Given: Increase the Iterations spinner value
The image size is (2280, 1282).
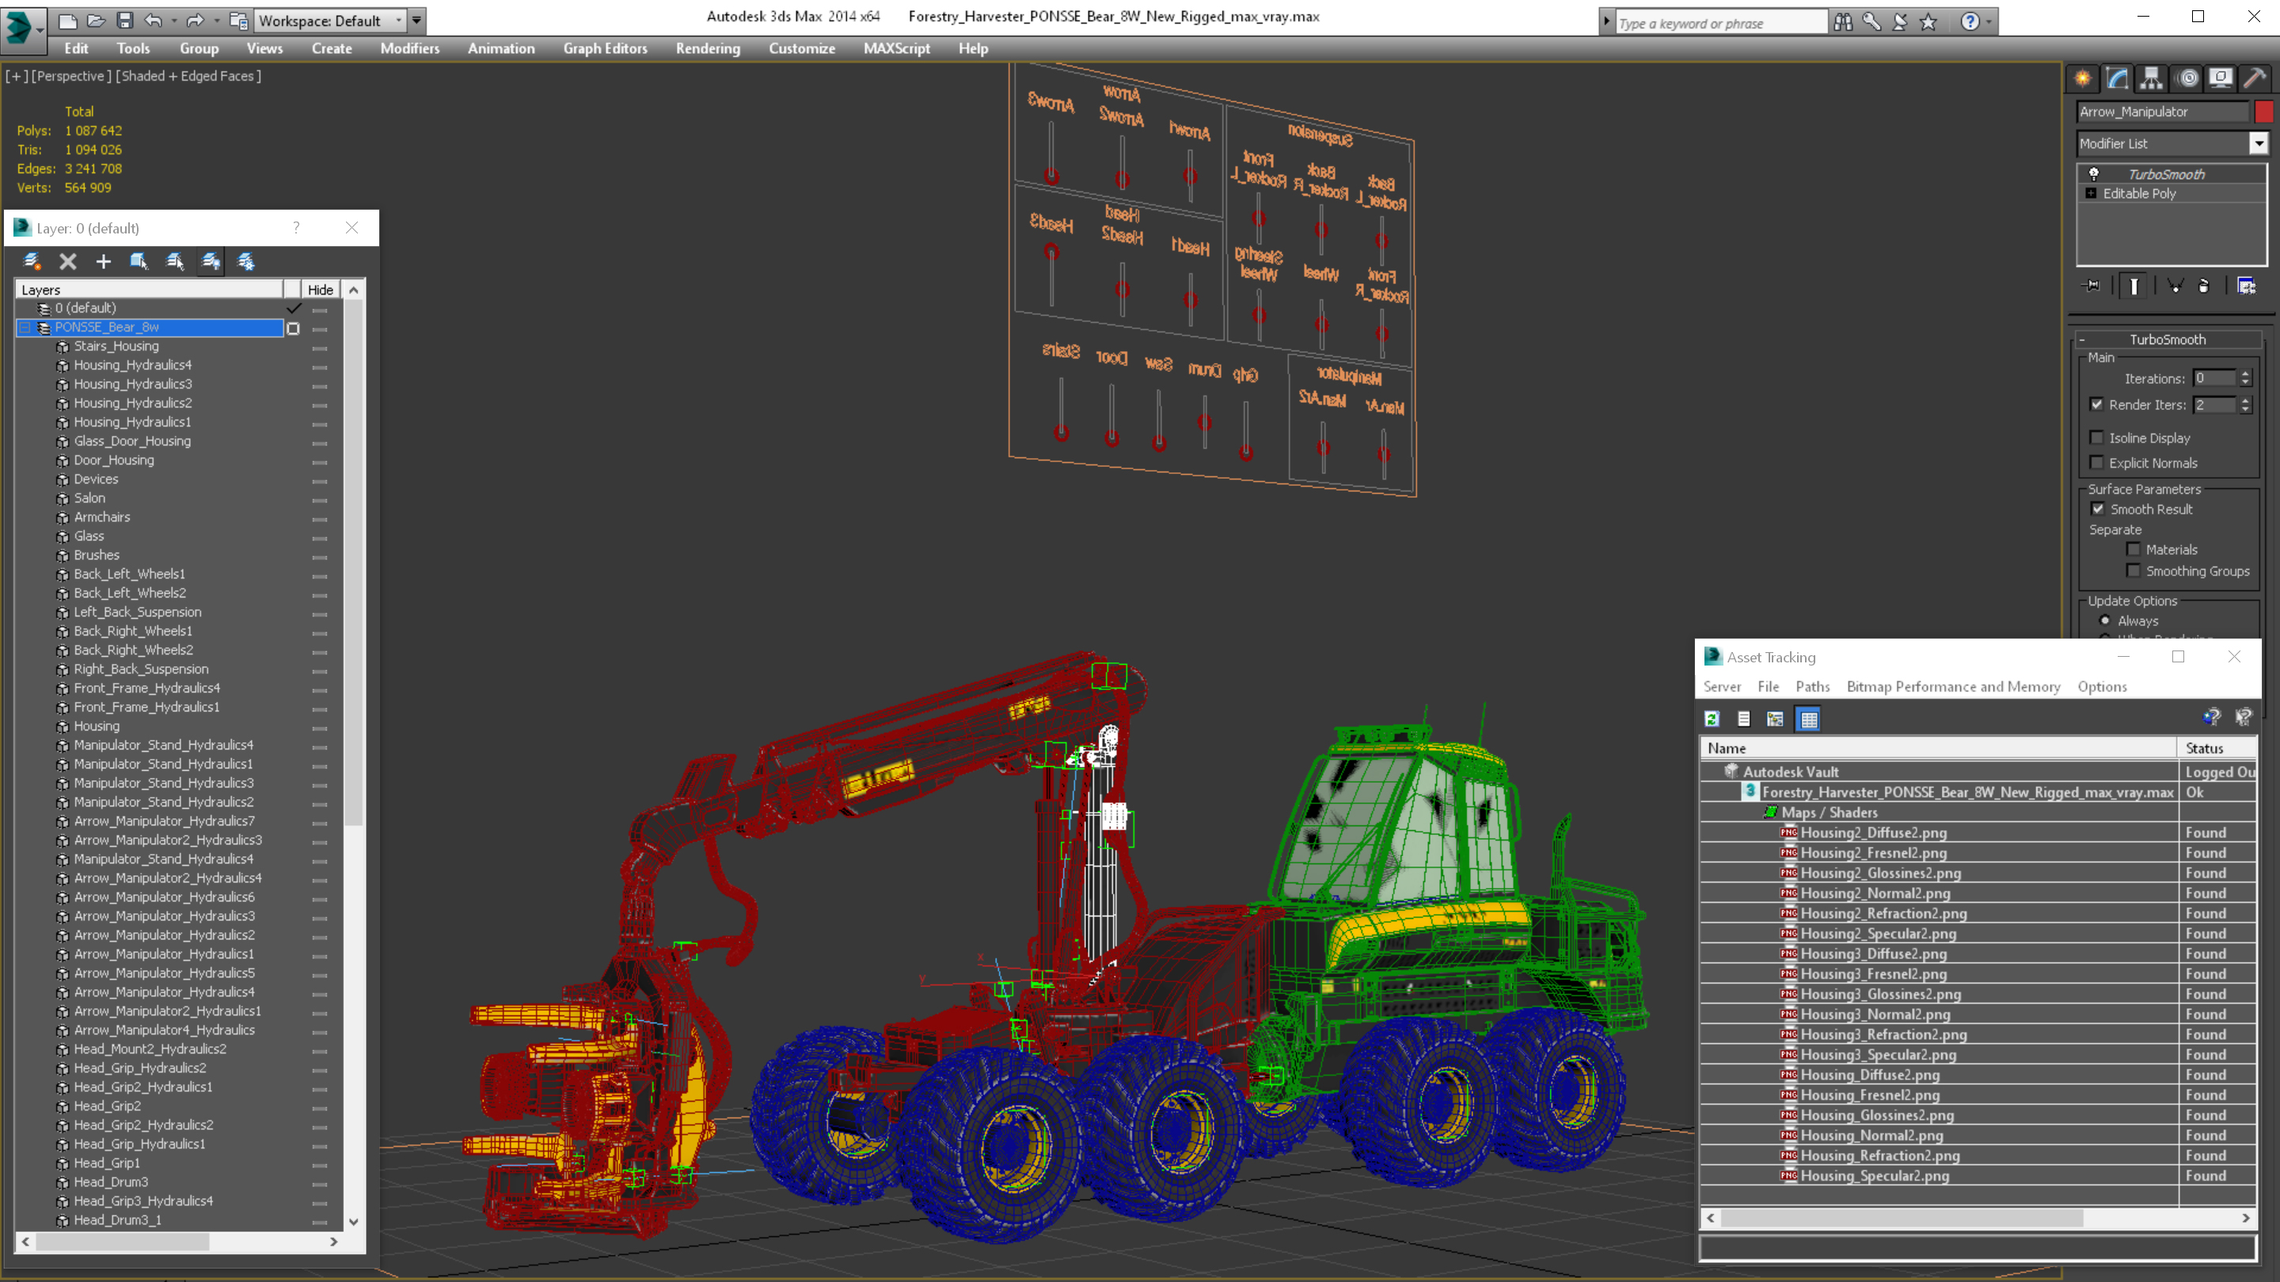Looking at the screenshot, I should 2245,374.
